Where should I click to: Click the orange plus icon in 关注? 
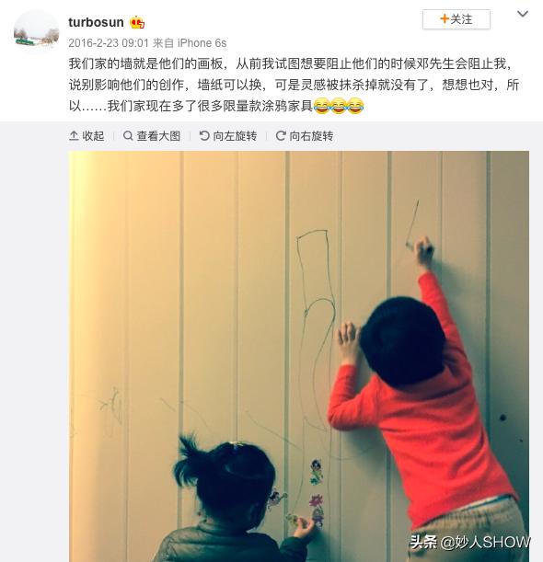(445, 18)
